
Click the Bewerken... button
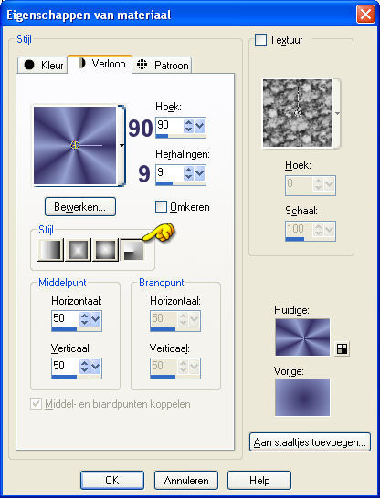pyautogui.click(x=80, y=207)
